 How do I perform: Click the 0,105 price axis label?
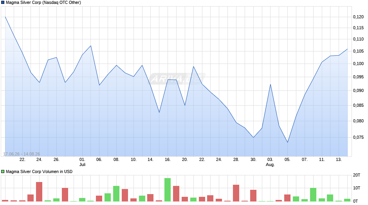point(358,51)
